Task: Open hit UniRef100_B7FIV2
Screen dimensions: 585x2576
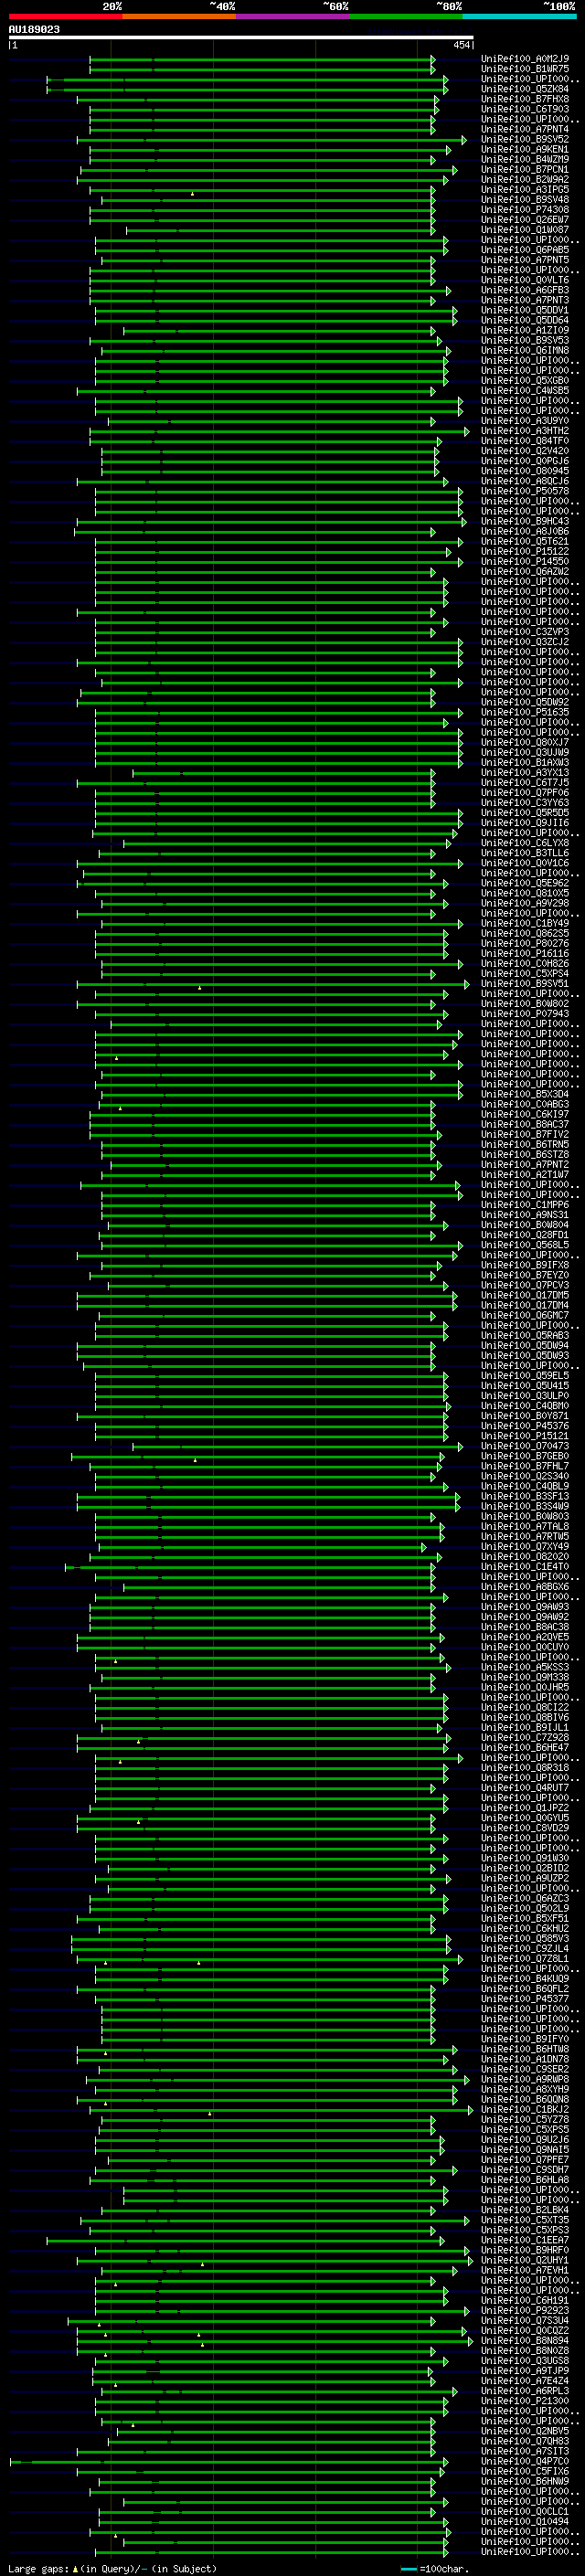Action: pos(525,1134)
